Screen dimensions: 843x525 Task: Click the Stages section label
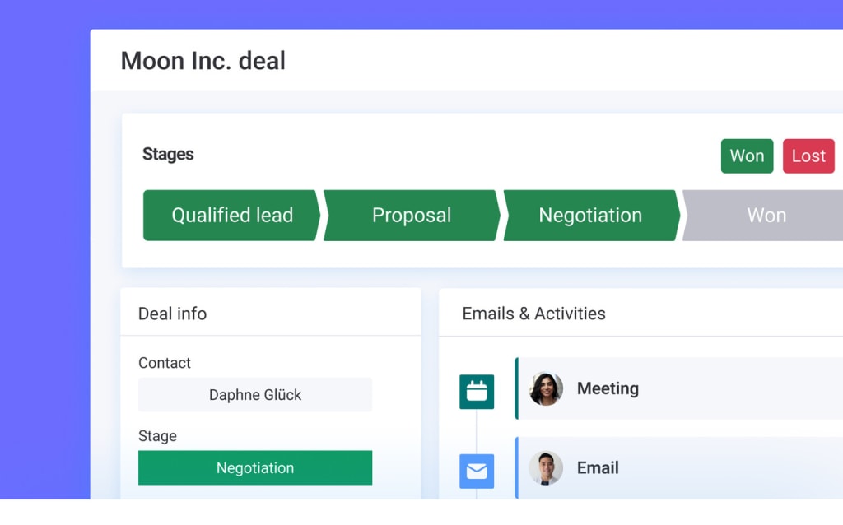click(x=168, y=155)
